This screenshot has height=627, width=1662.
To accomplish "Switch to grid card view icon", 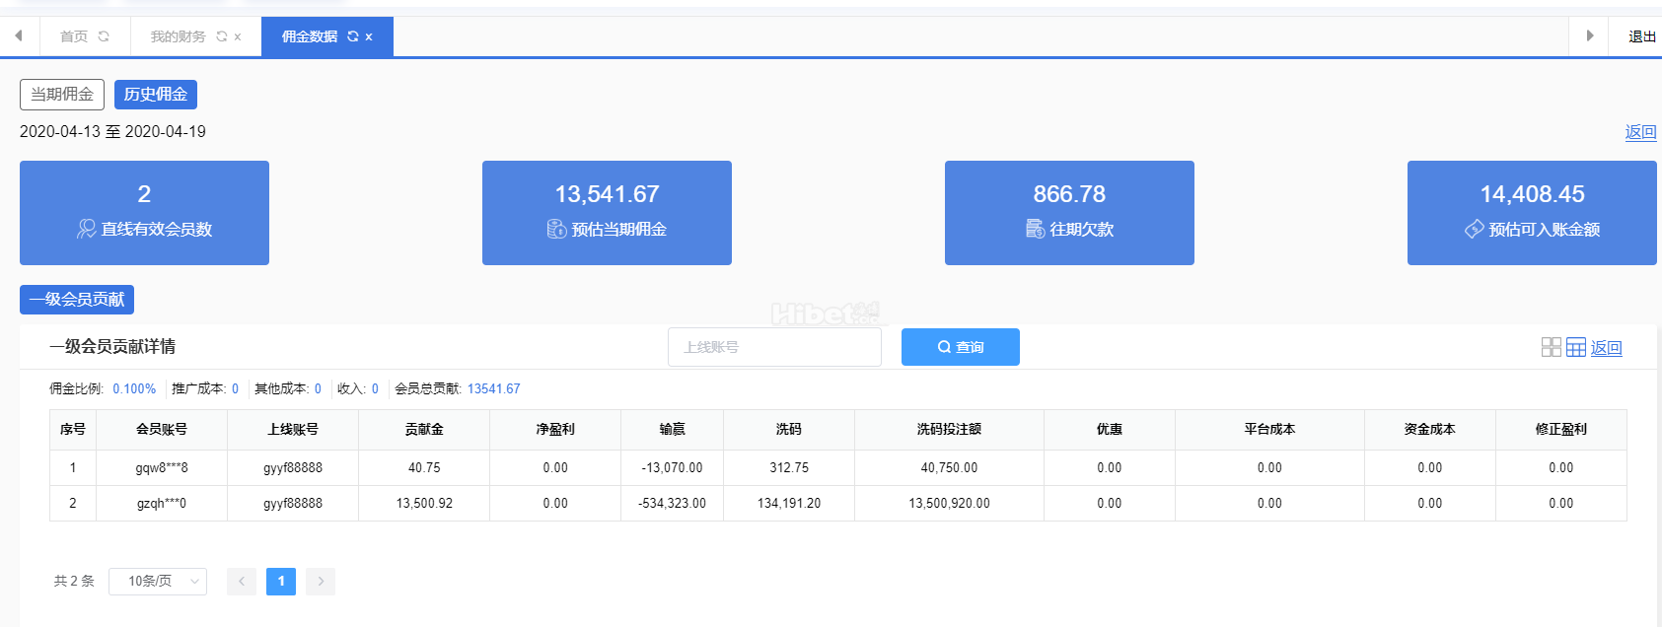I will coord(1551,347).
